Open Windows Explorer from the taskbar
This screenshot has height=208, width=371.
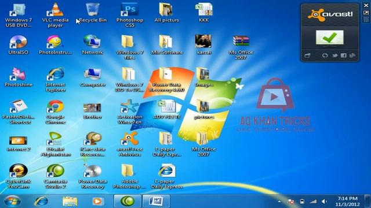[x=70, y=202]
